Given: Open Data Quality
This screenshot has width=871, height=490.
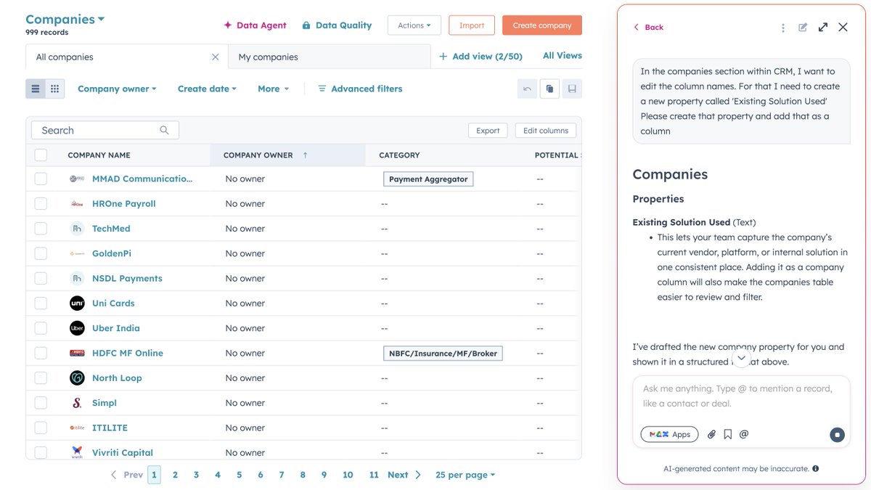Looking at the screenshot, I should click(337, 25).
